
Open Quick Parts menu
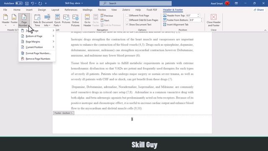57,20
